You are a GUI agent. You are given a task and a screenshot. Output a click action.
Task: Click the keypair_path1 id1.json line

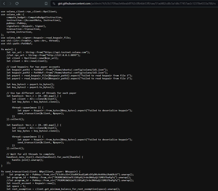click(x=57, y=70)
